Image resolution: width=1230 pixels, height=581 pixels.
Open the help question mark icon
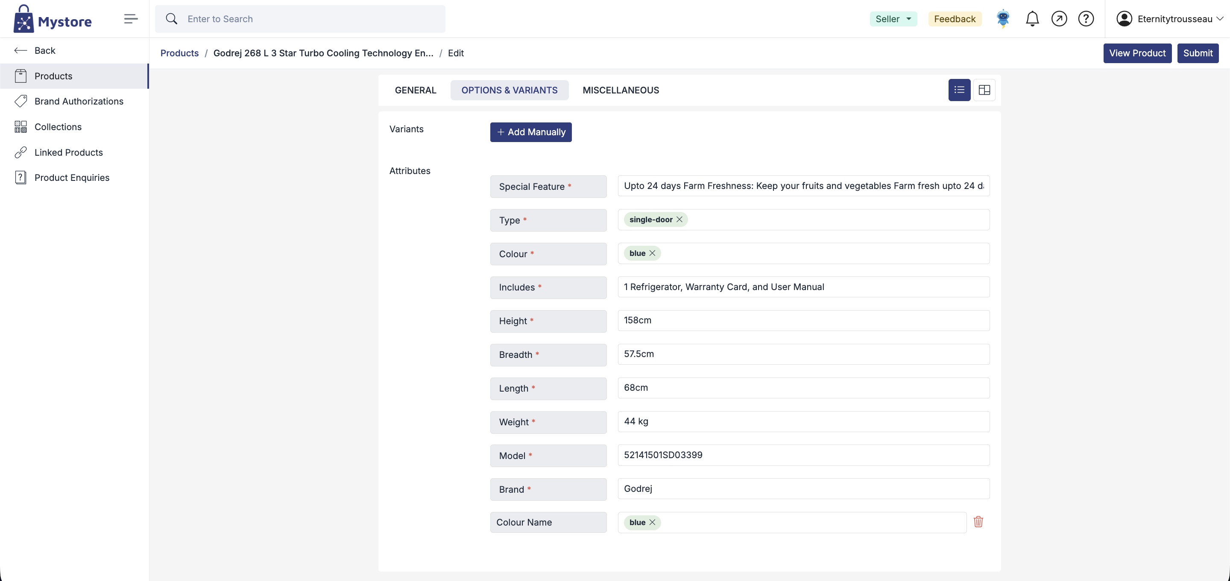(1085, 19)
